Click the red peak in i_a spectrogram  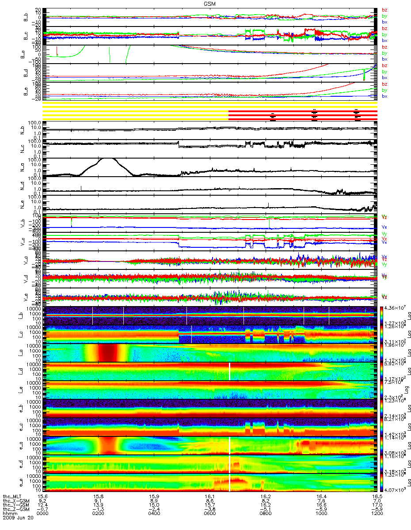coord(108,352)
